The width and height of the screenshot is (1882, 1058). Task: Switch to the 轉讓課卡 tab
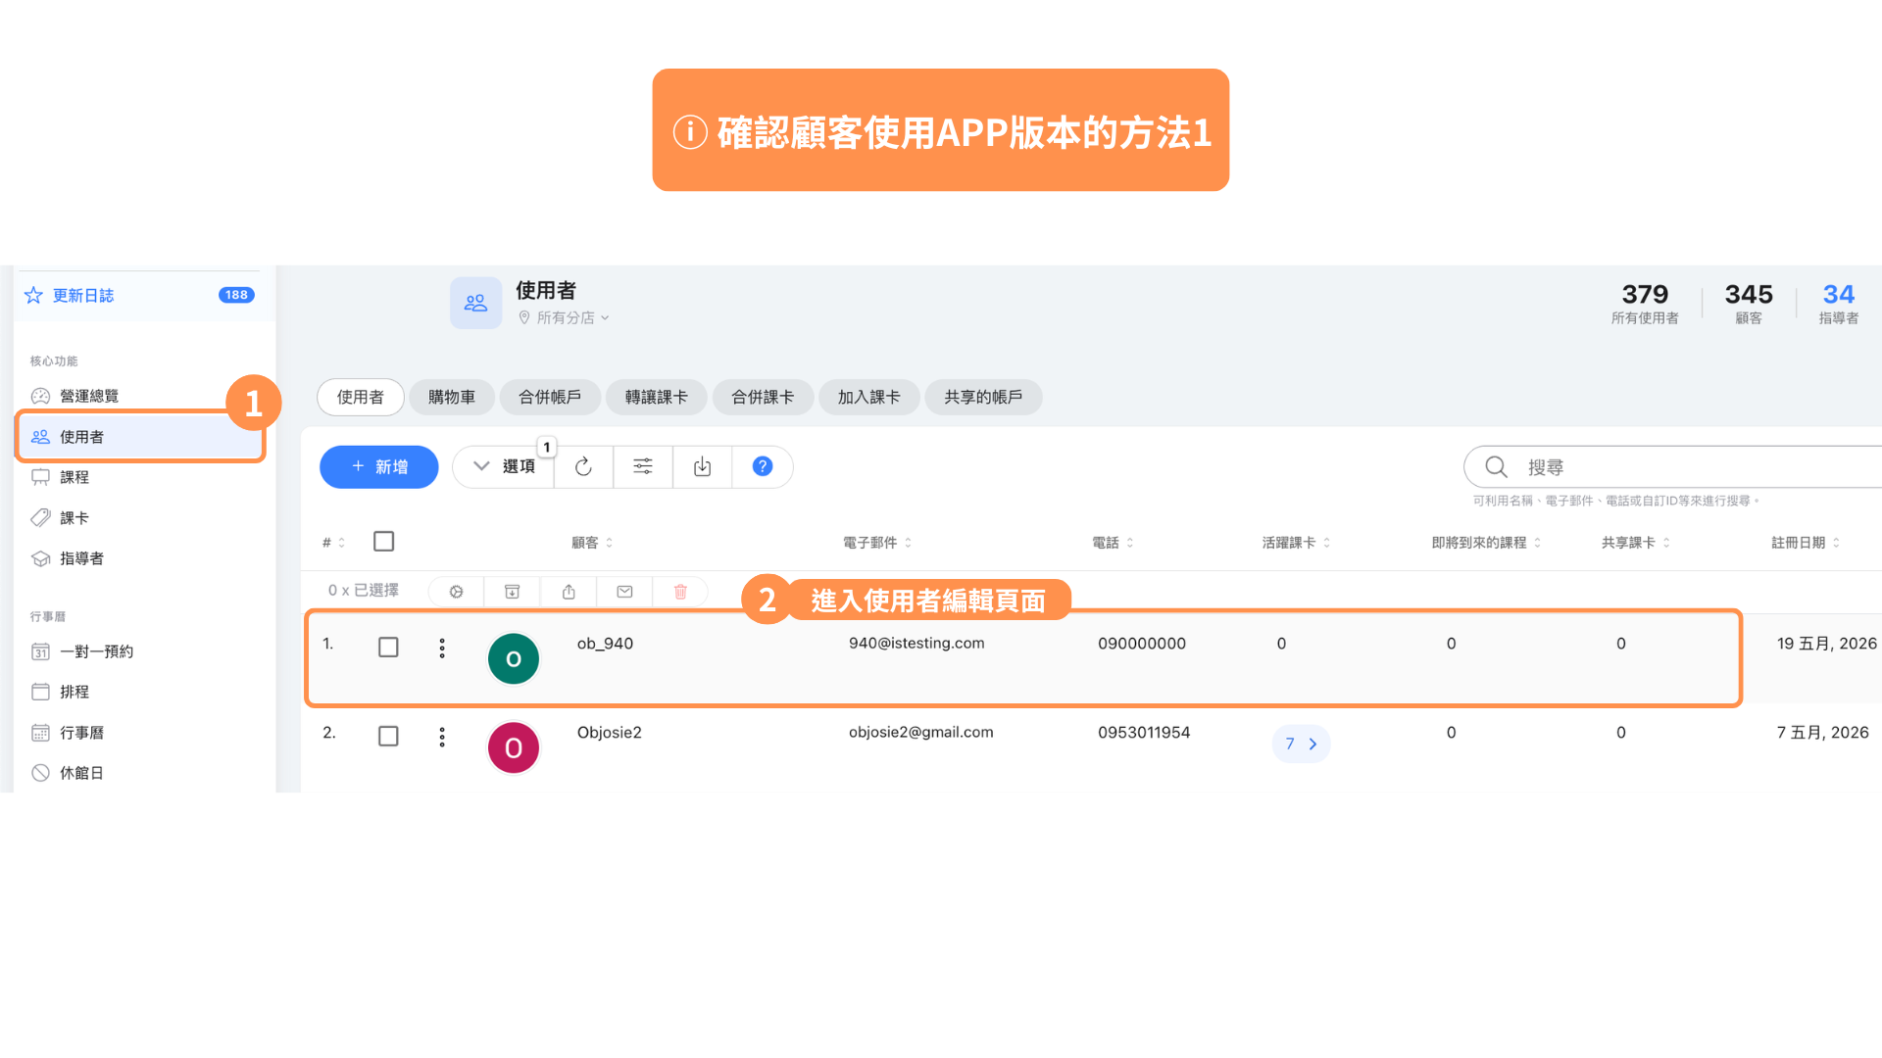pyautogui.click(x=657, y=397)
